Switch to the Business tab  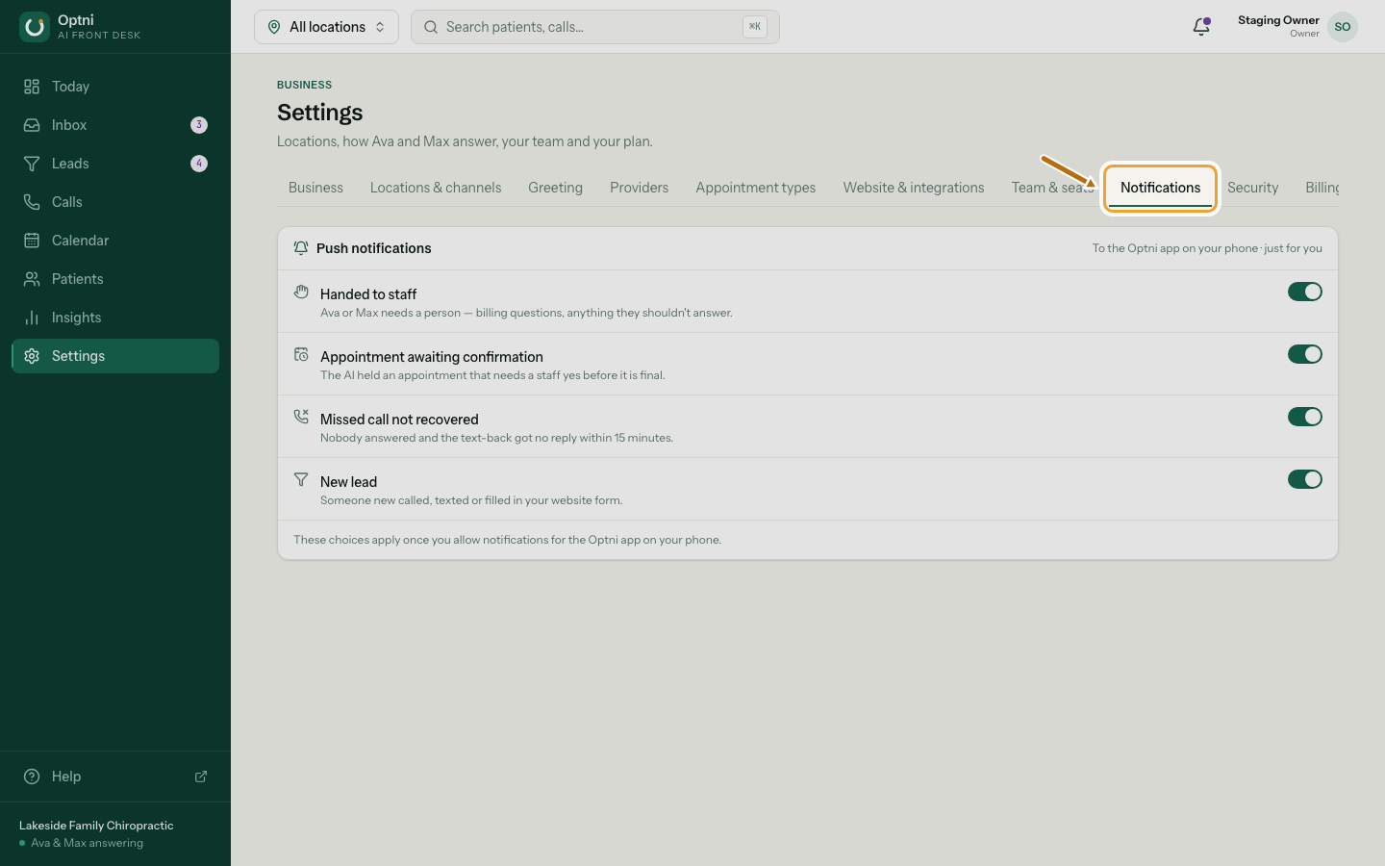coord(315,188)
